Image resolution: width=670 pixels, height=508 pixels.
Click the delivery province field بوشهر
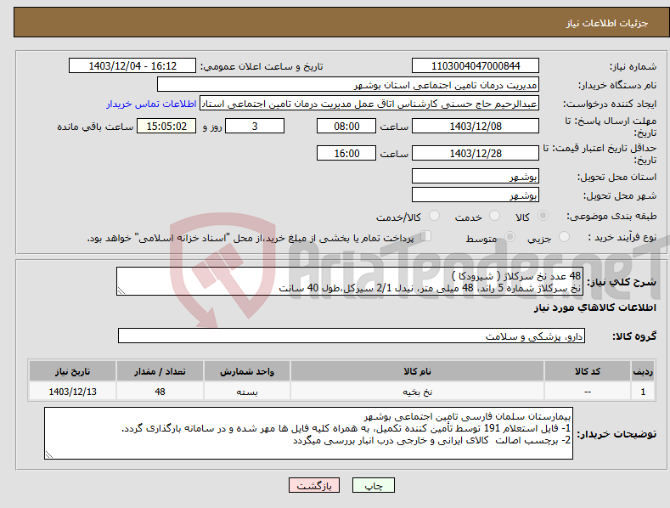[476, 176]
